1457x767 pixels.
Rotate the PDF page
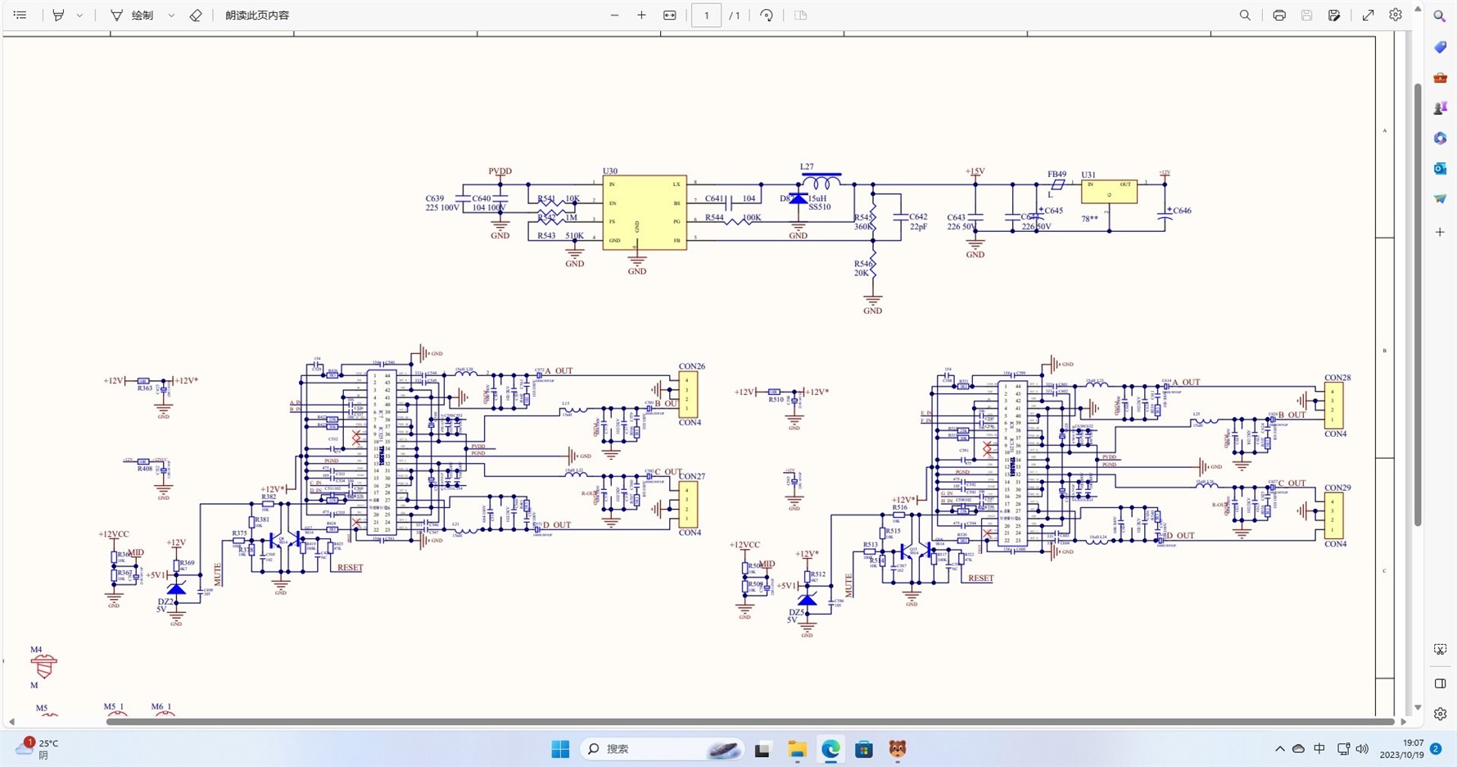tap(767, 16)
